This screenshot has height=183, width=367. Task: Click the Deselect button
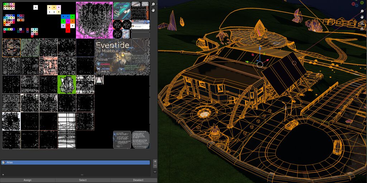tap(138, 180)
